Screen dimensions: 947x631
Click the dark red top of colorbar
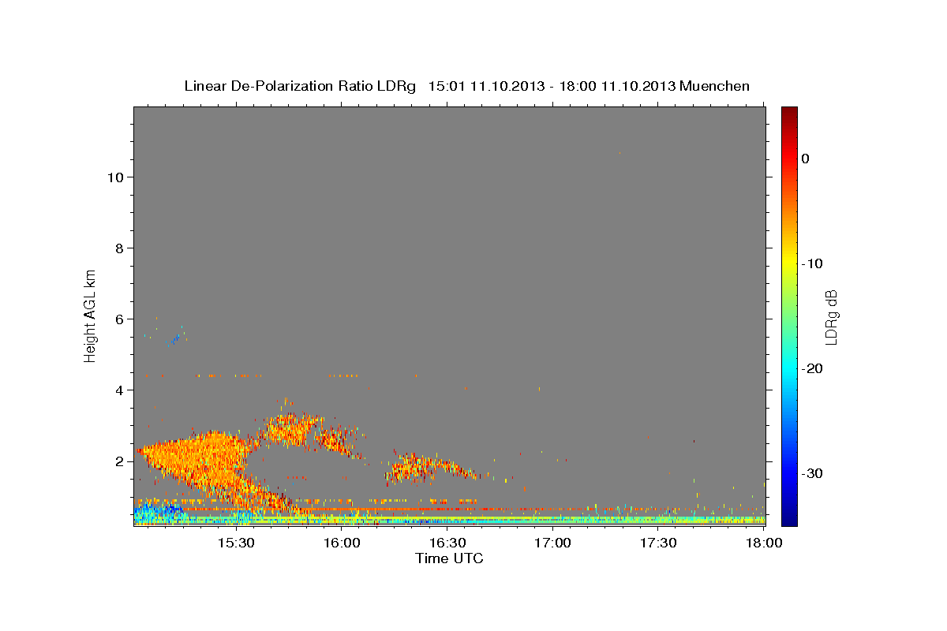click(x=789, y=111)
